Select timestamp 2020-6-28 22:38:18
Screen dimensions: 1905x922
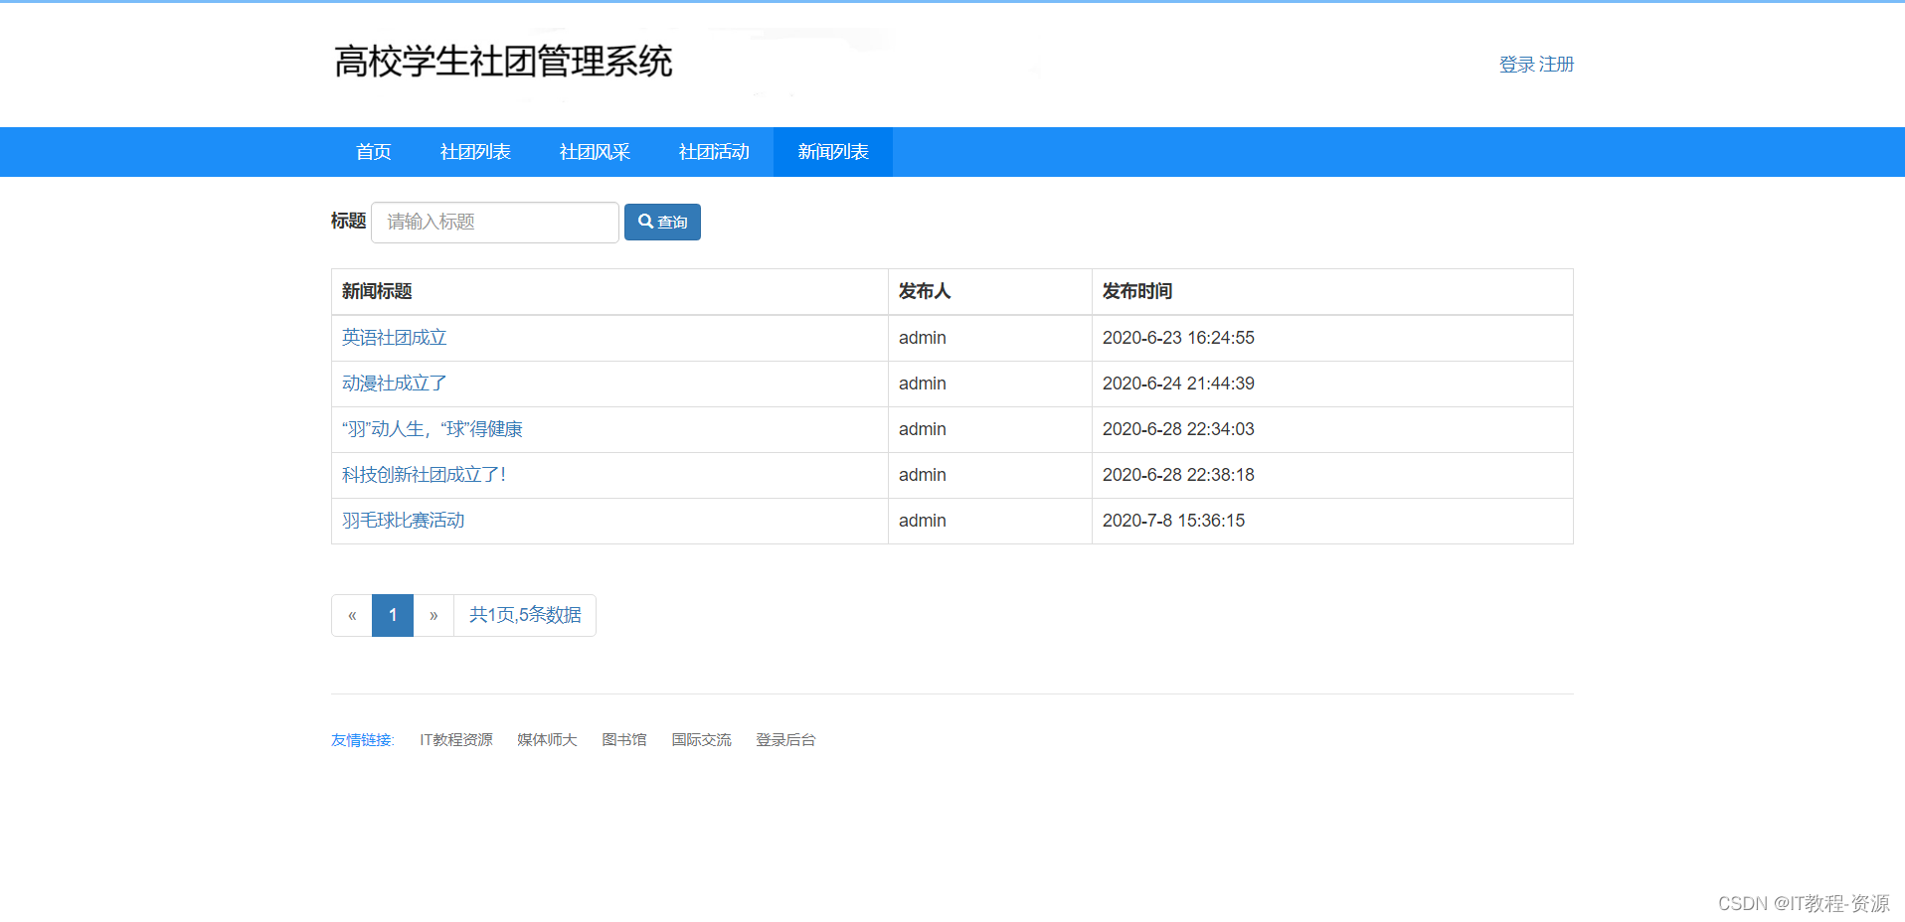click(x=1178, y=475)
